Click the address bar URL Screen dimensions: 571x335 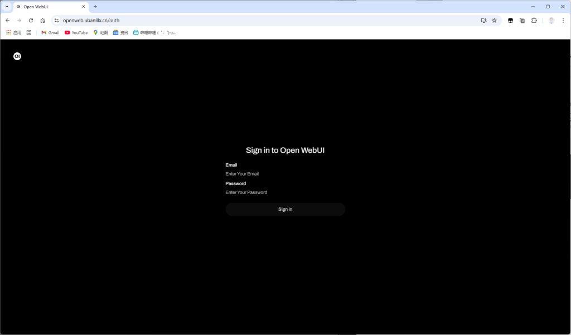pos(91,21)
